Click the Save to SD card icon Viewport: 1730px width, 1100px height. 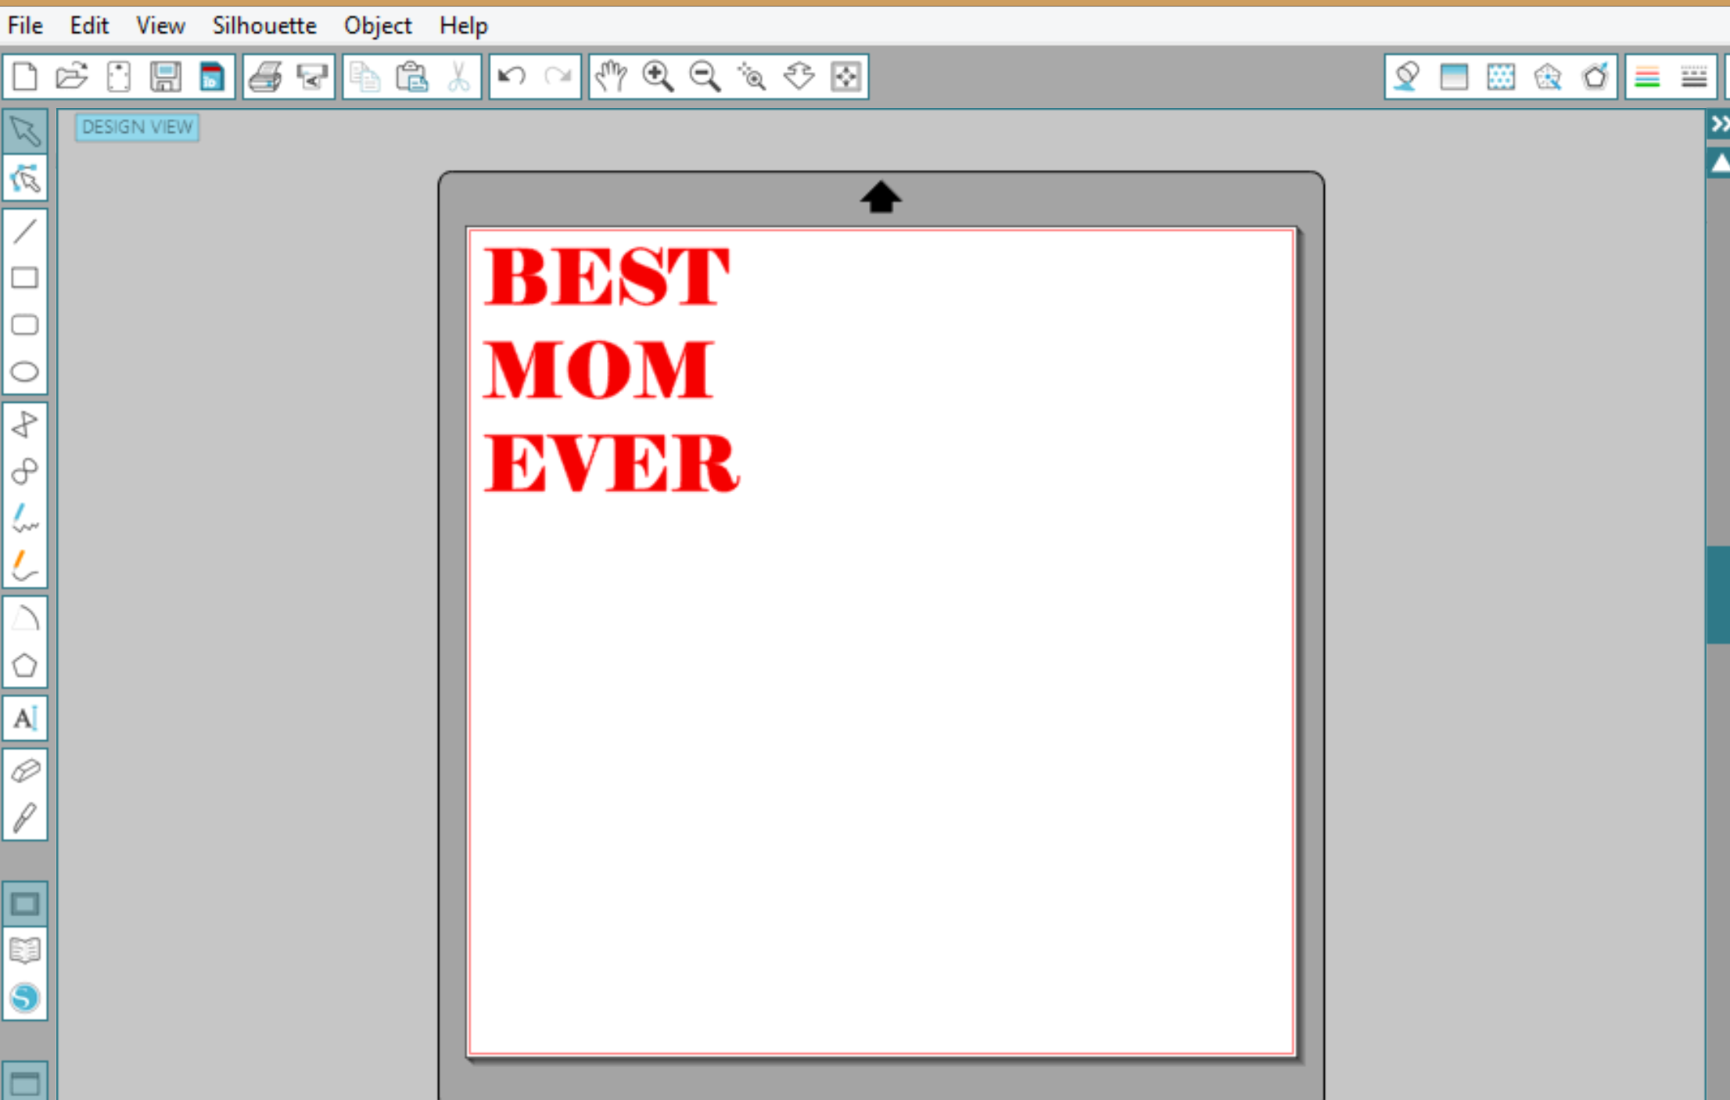(x=211, y=77)
